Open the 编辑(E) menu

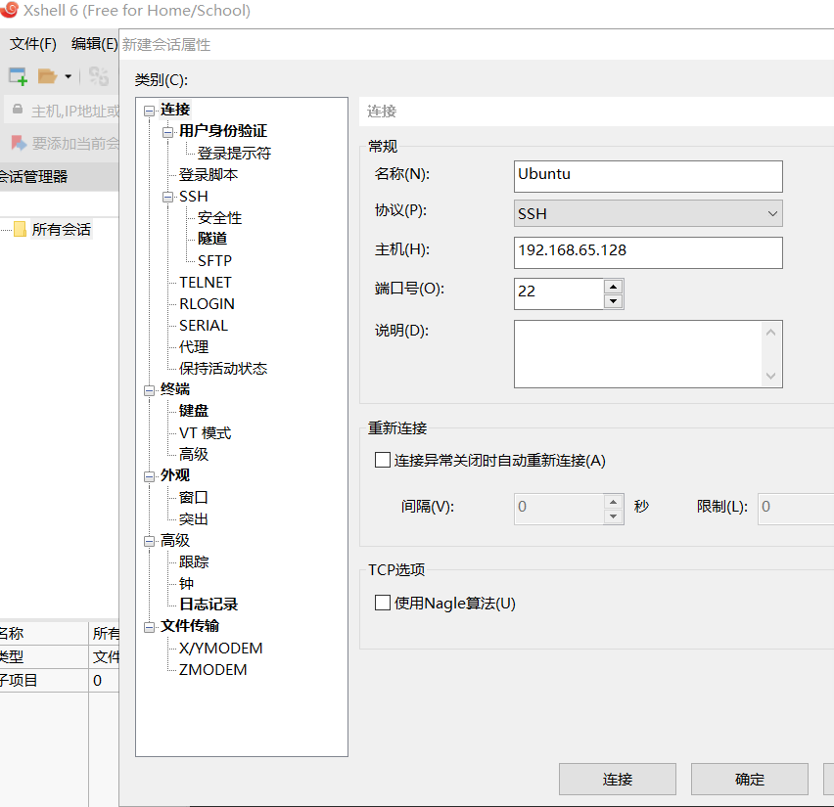click(x=94, y=44)
